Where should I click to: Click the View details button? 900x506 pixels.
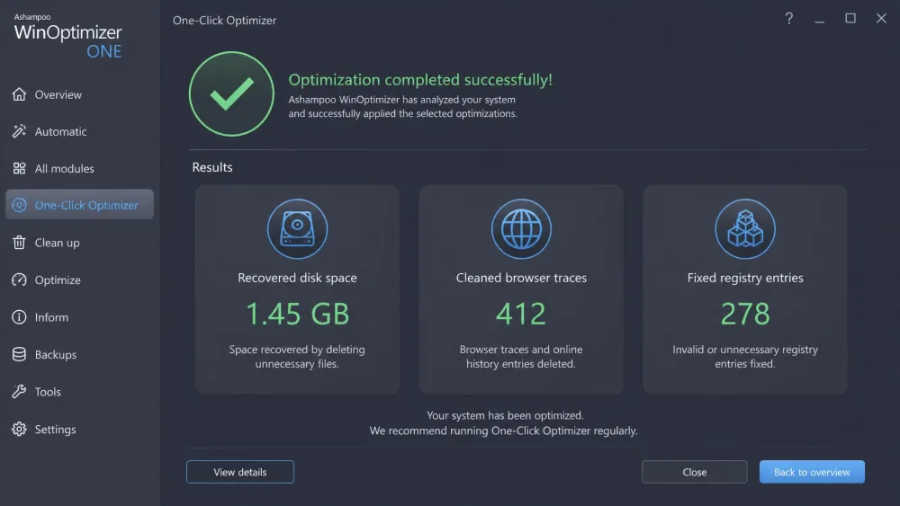click(x=240, y=472)
